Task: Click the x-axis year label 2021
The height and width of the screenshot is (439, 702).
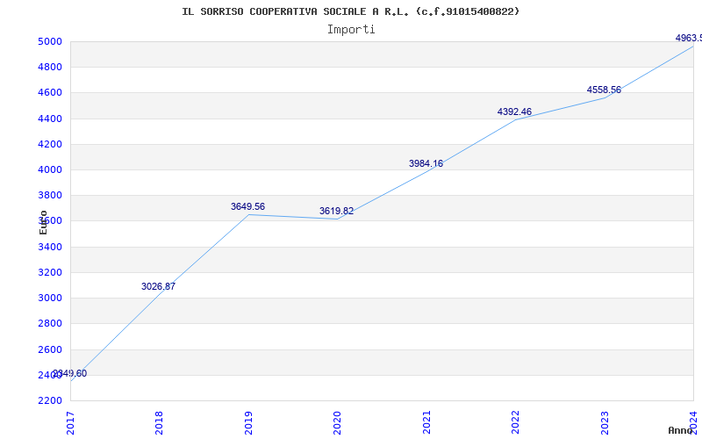Action: click(x=426, y=422)
